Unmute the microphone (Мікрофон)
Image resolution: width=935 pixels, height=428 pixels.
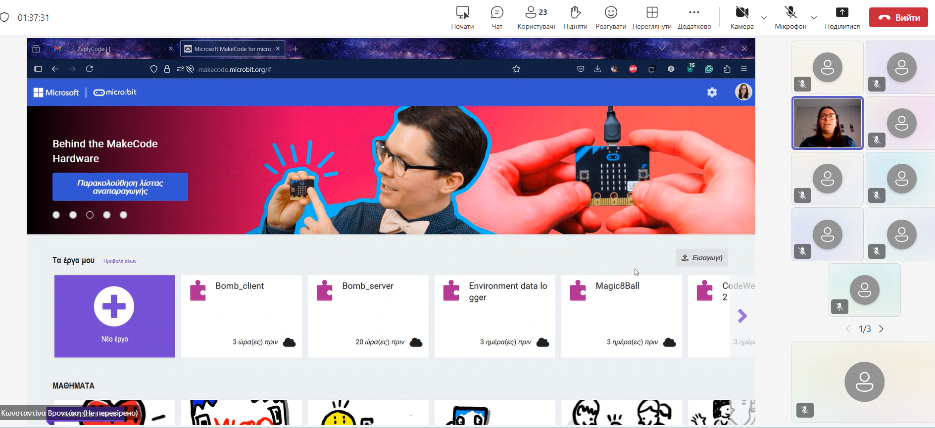790,17
